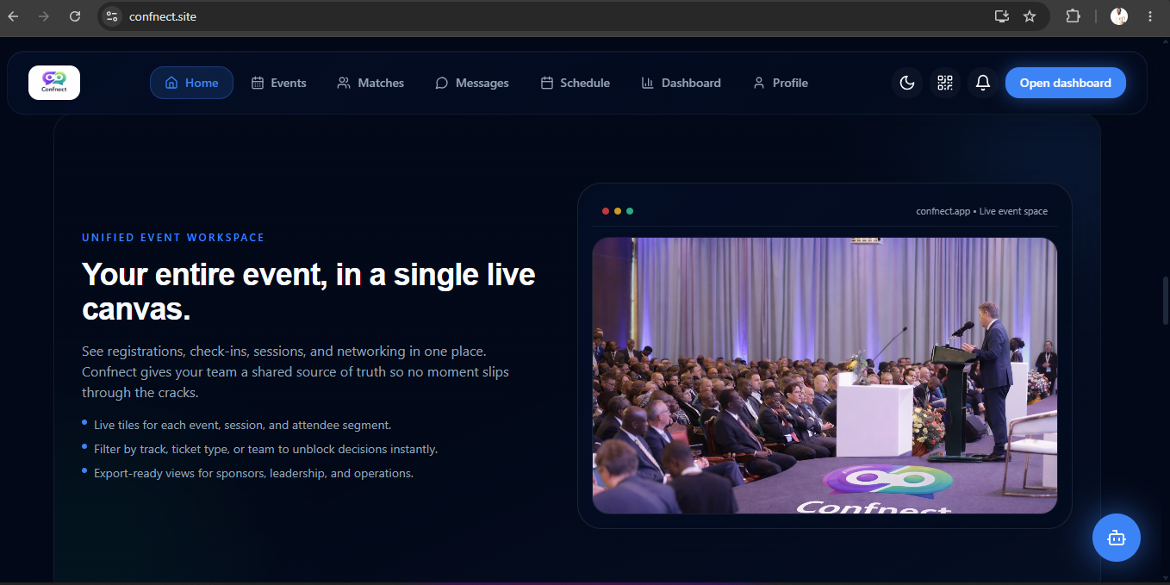This screenshot has height=585, width=1170.
Task: Bookmark this page with the star
Action: click(x=1030, y=16)
